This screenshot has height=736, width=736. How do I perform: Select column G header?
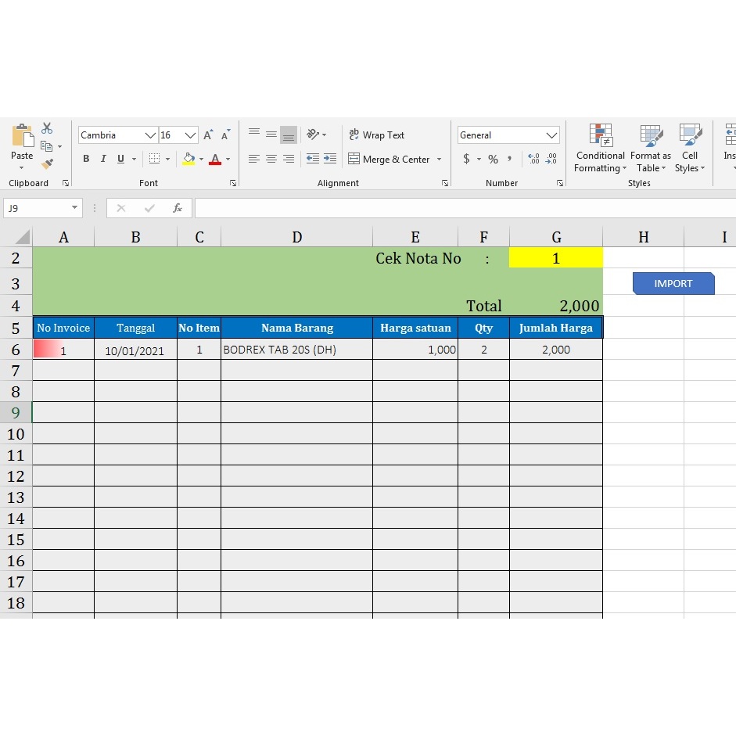556,237
